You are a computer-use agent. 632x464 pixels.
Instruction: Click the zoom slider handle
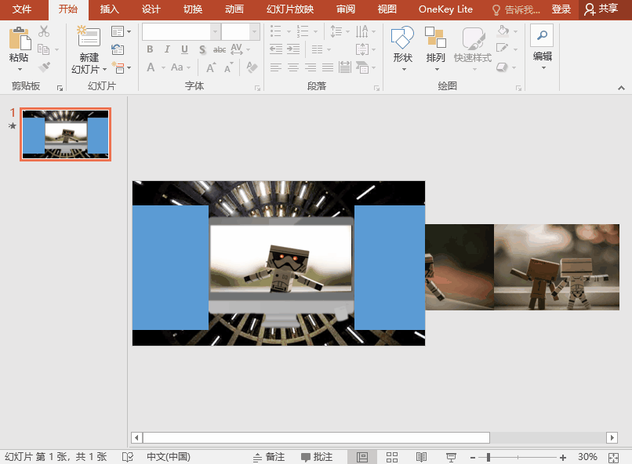[x=488, y=457]
